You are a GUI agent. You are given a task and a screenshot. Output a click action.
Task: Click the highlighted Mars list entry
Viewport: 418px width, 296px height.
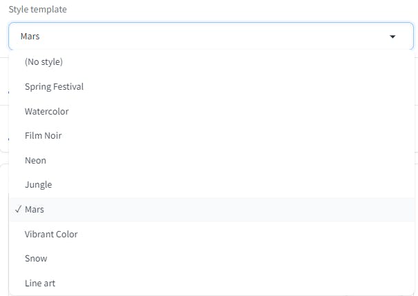click(212, 210)
